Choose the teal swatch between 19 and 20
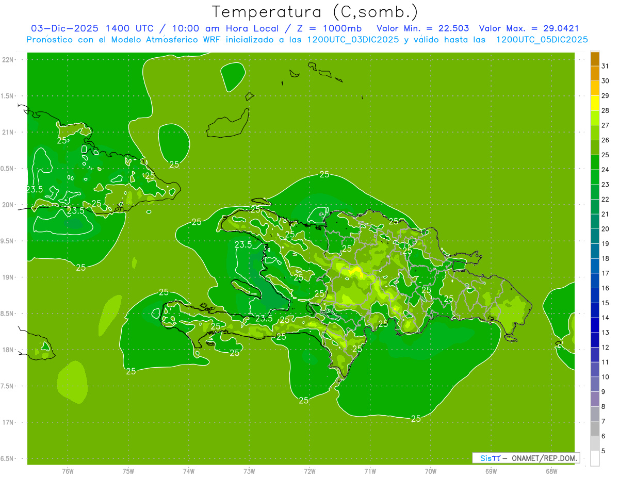This screenshot has height=478, width=619. coord(595,236)
